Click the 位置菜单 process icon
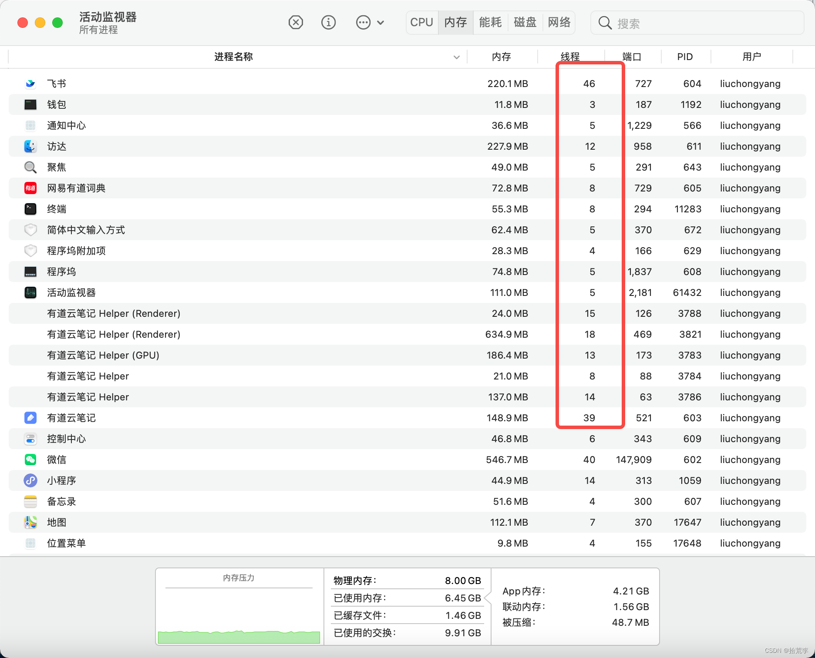This screenshot has height=658, width=815. click(30, 543)
